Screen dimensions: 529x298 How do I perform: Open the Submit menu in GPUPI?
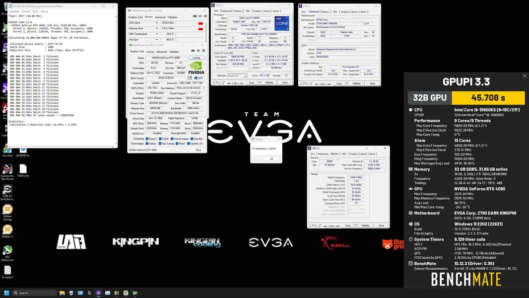[26, 11]
